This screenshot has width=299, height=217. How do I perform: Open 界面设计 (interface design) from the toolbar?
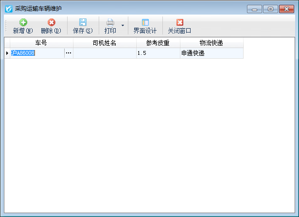145,23
